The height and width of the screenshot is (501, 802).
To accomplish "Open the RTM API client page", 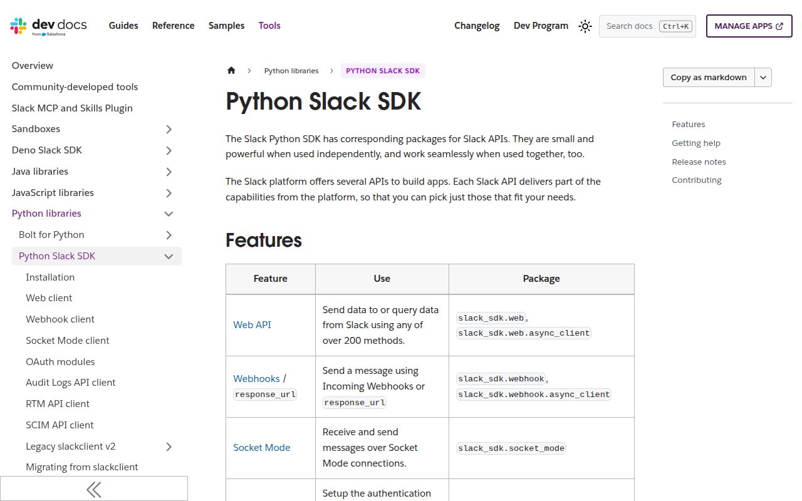I will (58, 404).
